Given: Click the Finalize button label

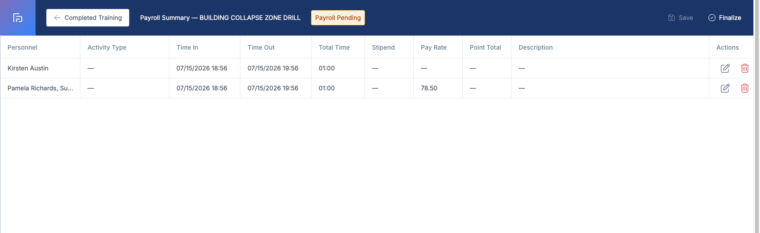Looking at the screenshot, I should (730, 18).
